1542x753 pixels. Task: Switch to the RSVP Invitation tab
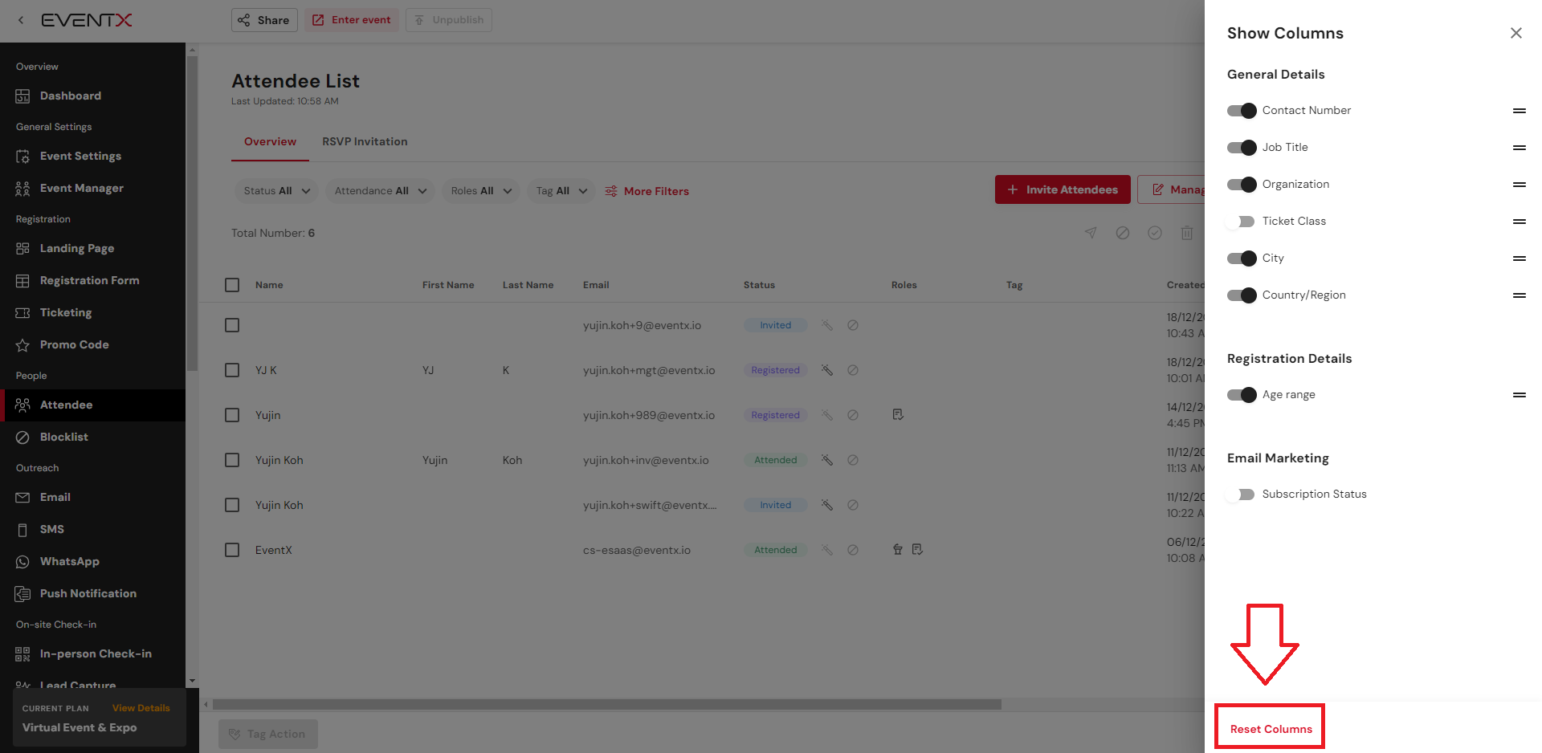pyautogui.click(x=365, y=141)
